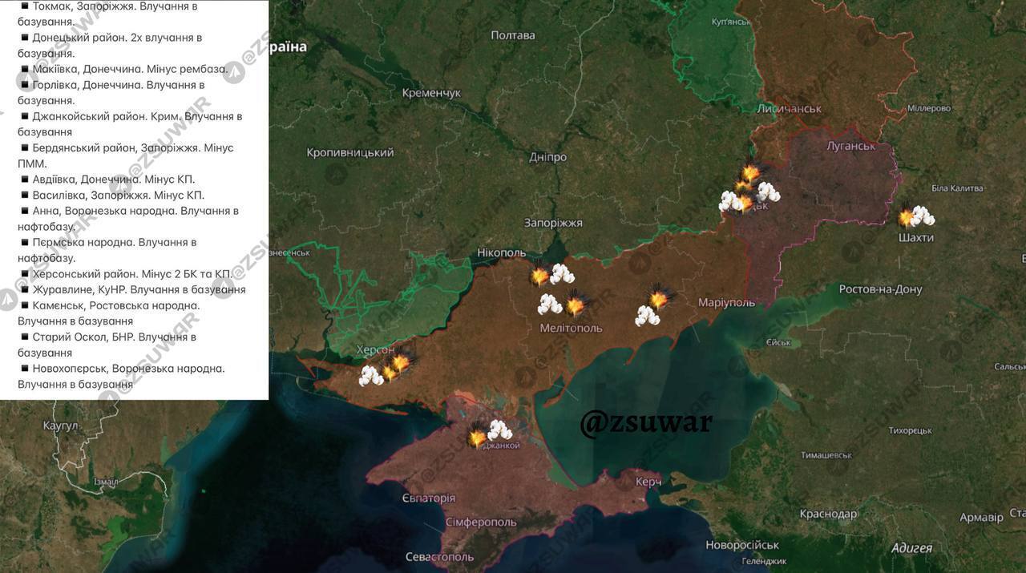The image size is (1026, 573).
Task: Click the topmost explosion marker near Donetsk
Action: 750,172
